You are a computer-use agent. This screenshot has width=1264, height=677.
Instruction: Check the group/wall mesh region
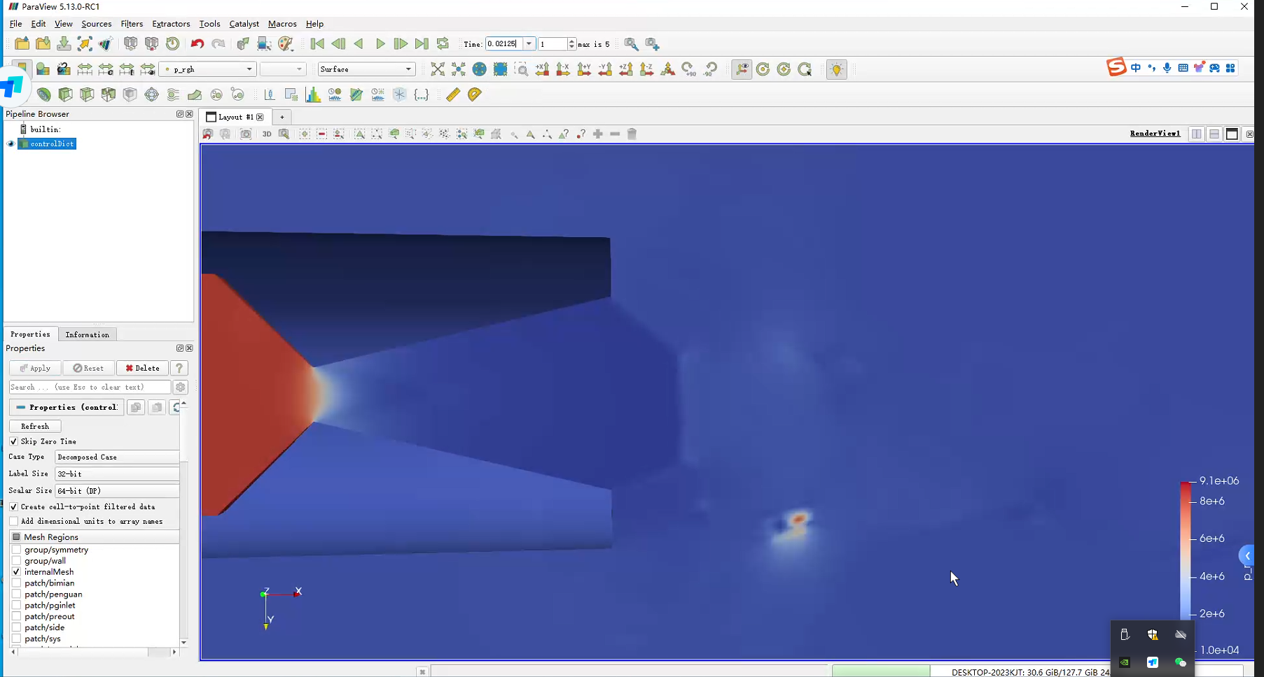[16, 561]
